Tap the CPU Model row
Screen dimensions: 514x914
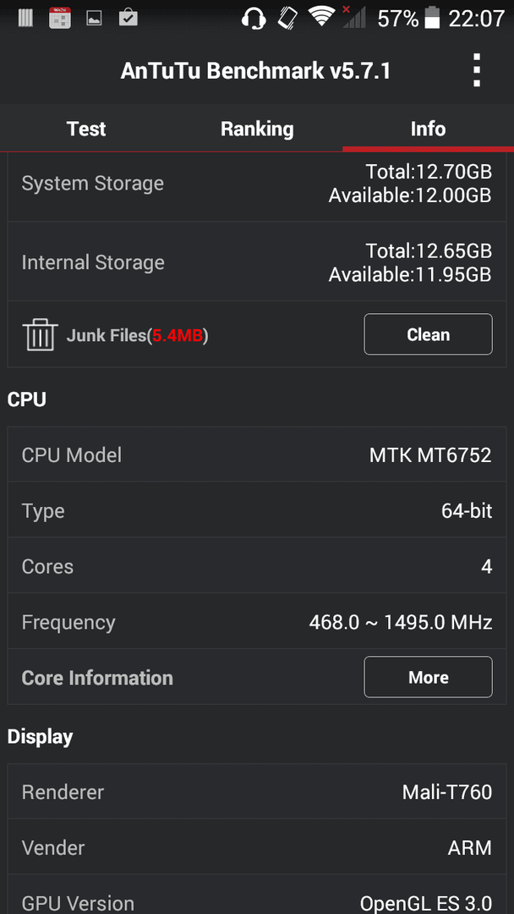(x=257, y=454)
